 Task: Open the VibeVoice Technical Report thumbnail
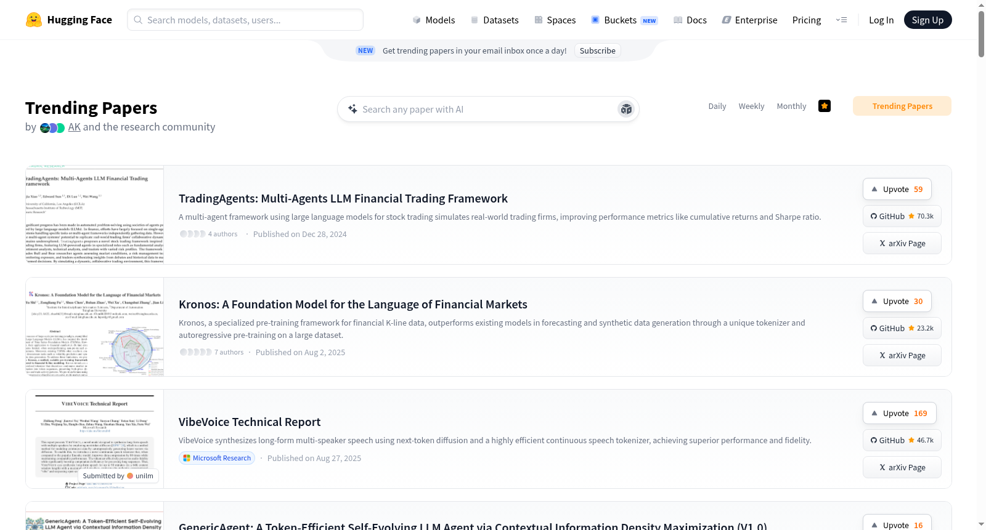pyautogui.click(x=95, y=439)
